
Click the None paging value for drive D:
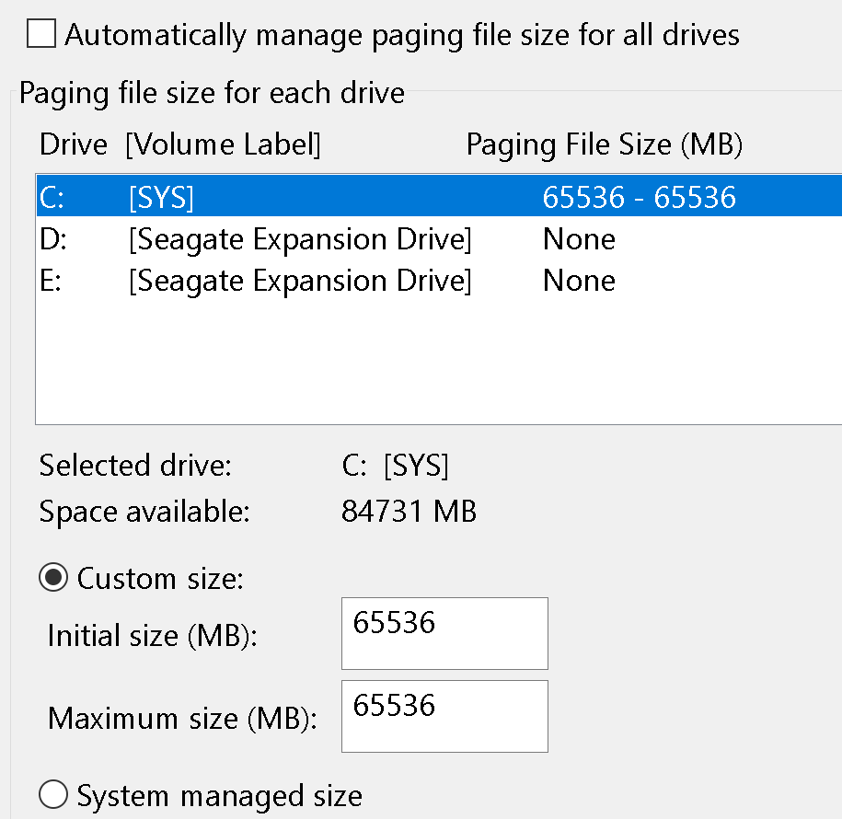(579, 239)
